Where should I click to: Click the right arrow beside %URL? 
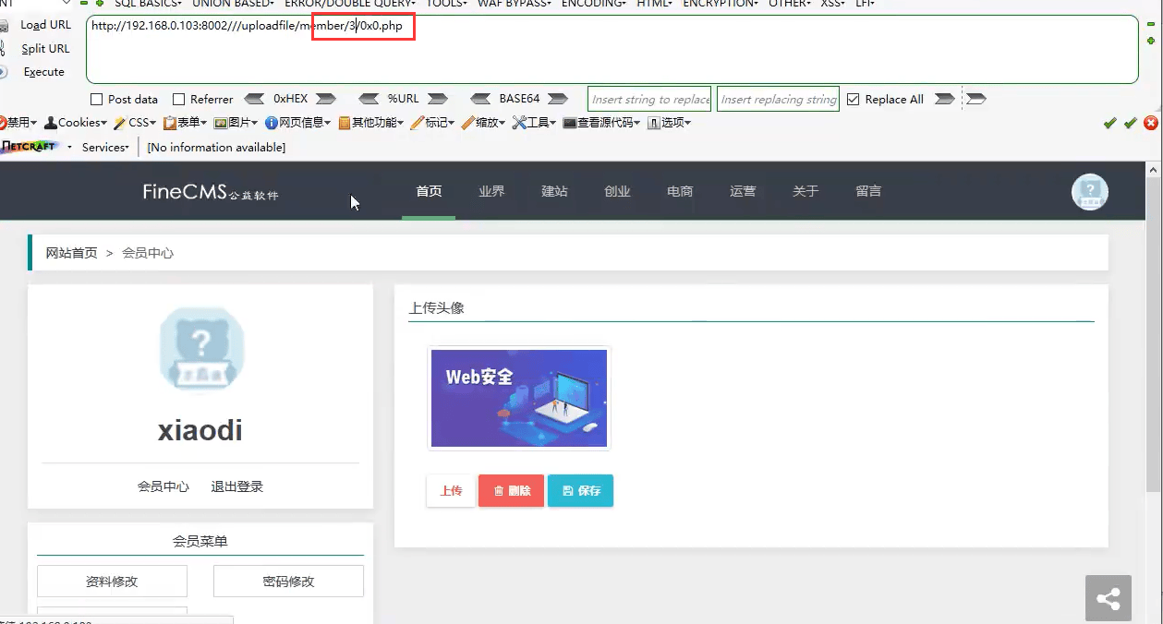pyautogui.click(x=438, y=99)
